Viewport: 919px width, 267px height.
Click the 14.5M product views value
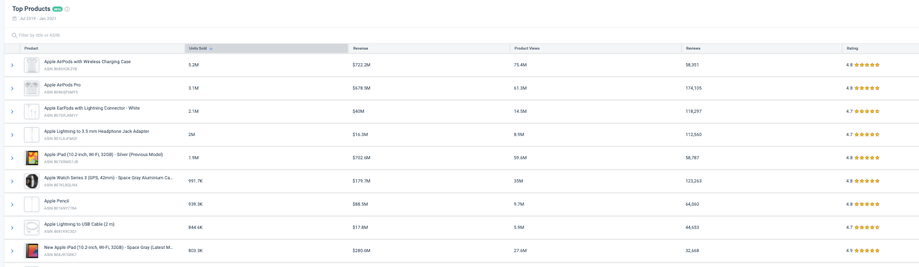(520, 112)
